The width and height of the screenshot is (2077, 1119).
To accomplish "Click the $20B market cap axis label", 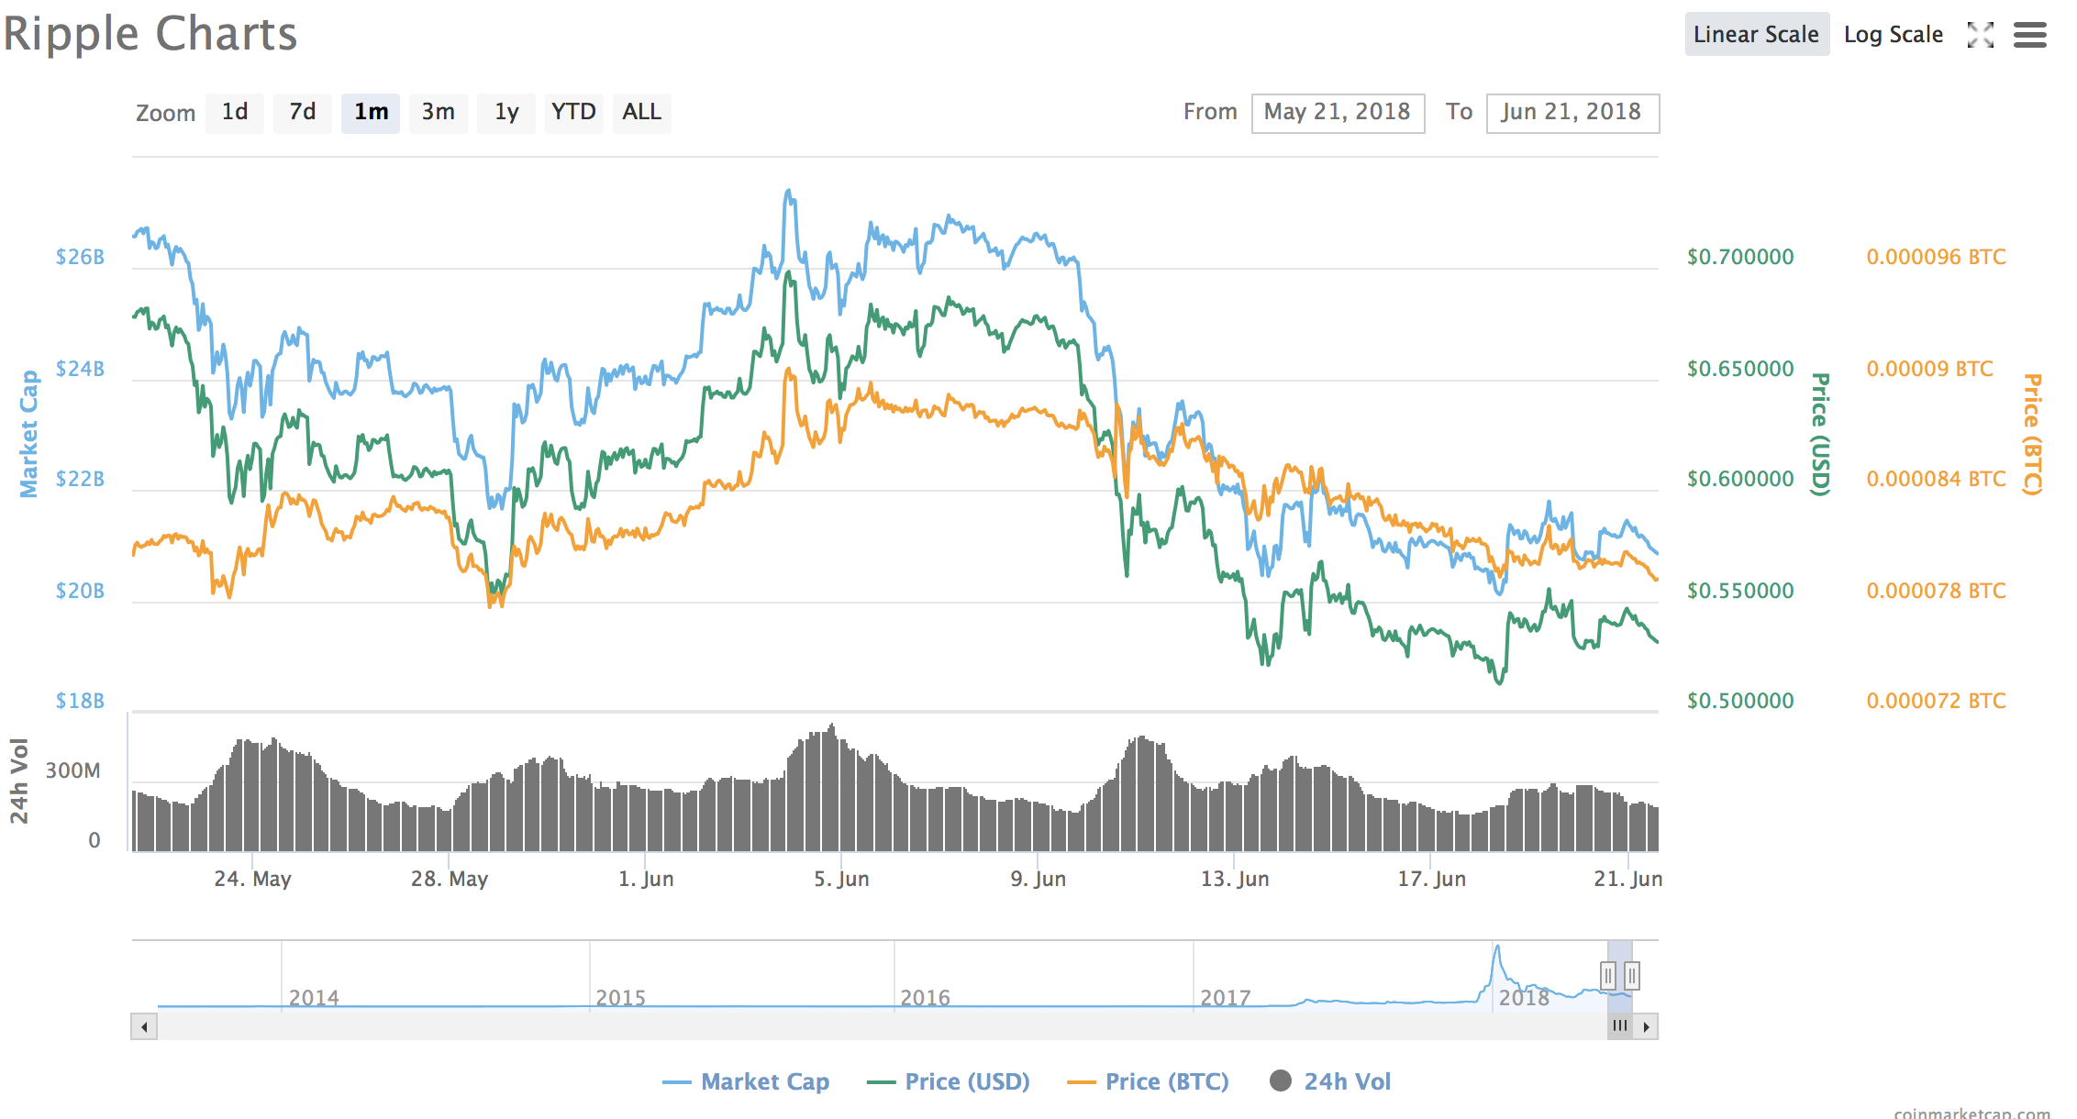I will tap(80, 591).
